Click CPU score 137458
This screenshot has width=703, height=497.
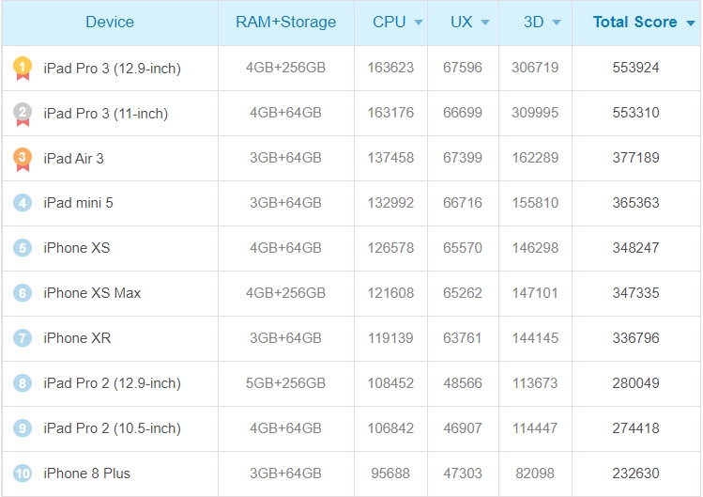pos(390,158)
